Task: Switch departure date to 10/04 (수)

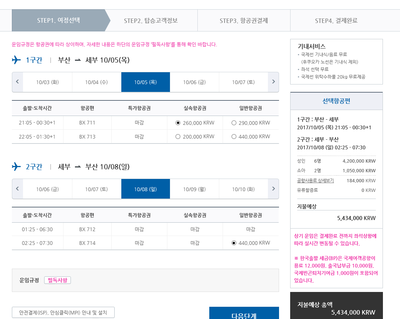Action: (96, 82)
